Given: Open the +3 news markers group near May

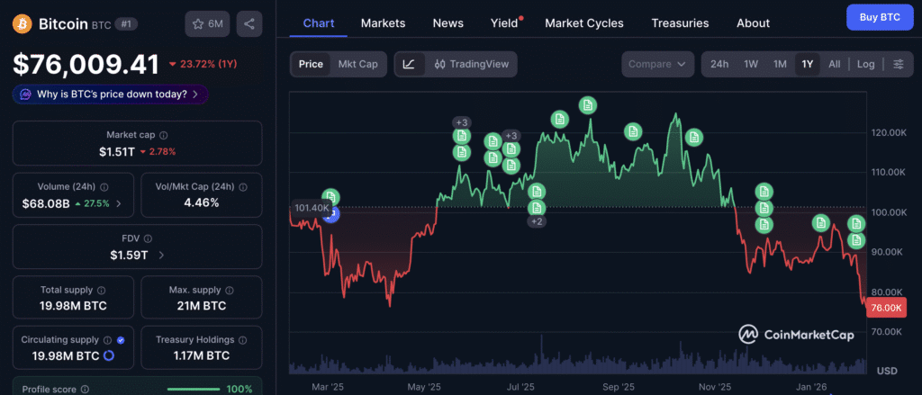Looking at the screenshot, I should [462, 122].
